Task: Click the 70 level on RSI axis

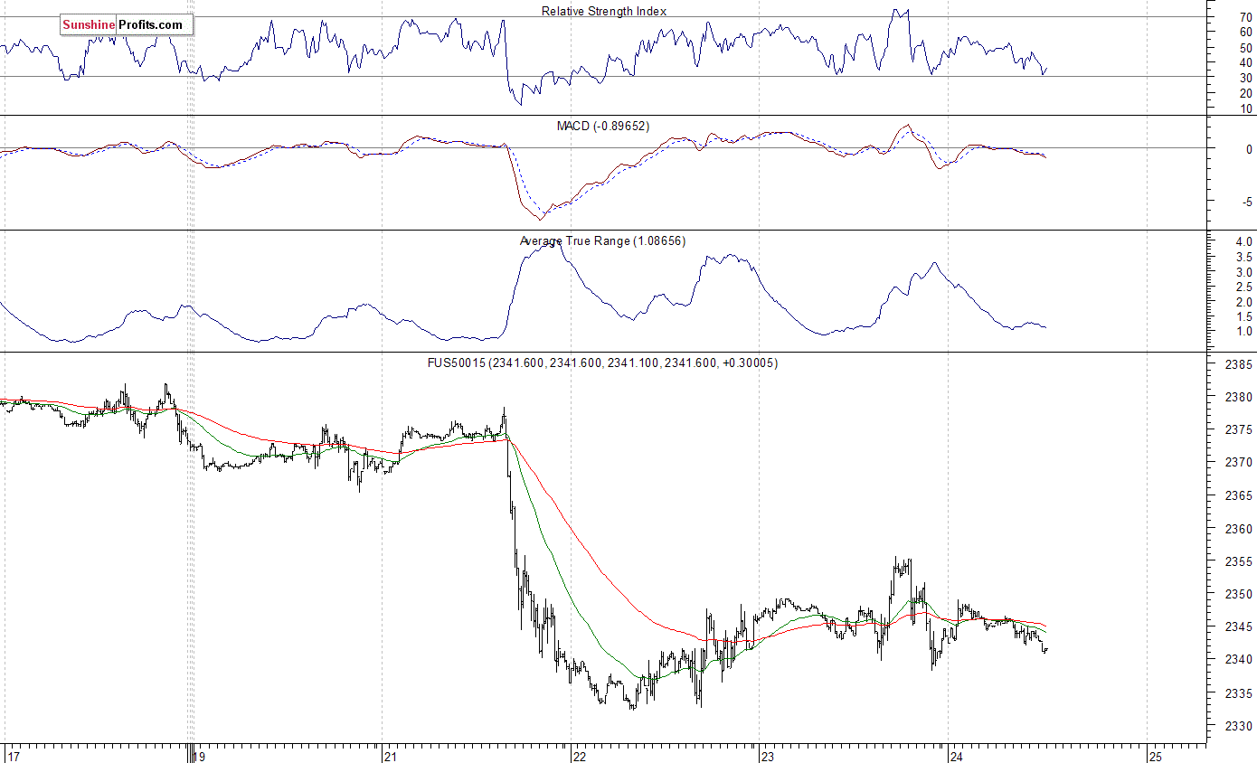Action: coord(1245,17)
